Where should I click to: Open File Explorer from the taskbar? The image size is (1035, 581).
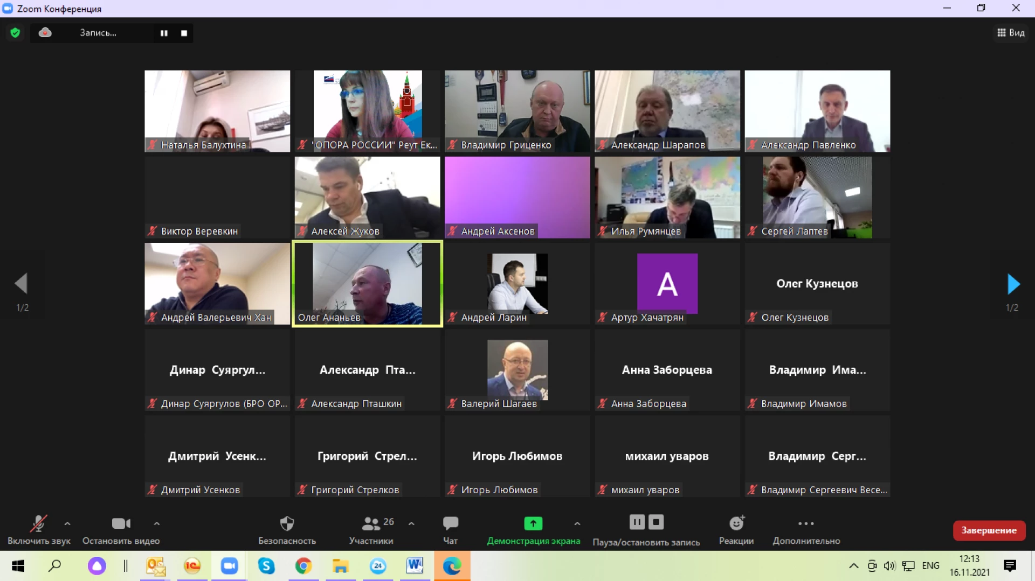click(340, 566)
